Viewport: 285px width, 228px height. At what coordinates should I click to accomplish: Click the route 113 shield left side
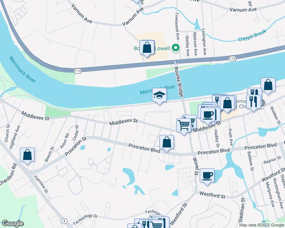78,71
